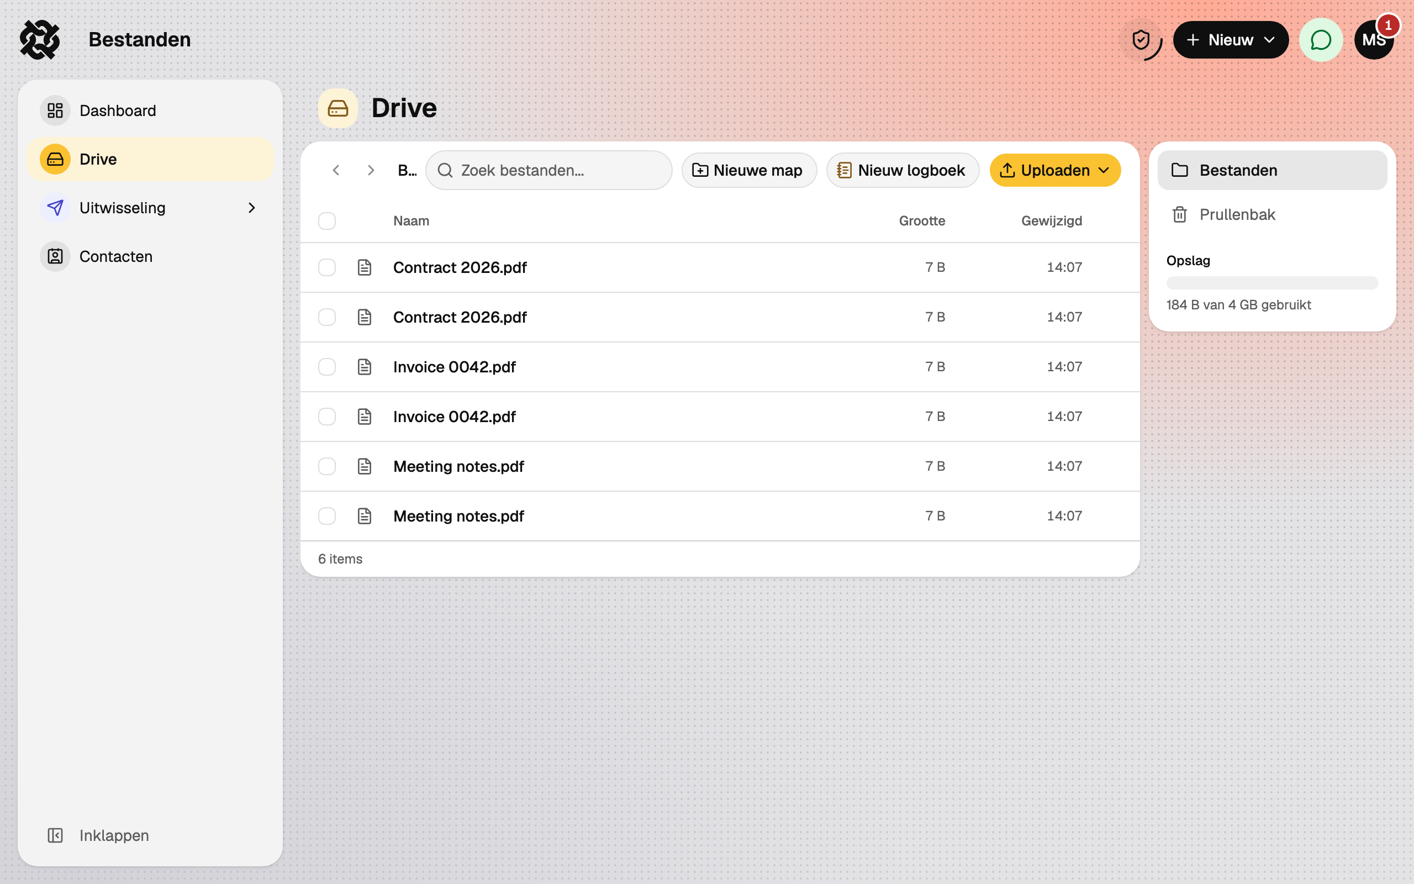Sort by the Grootte column header

[921, 221]
